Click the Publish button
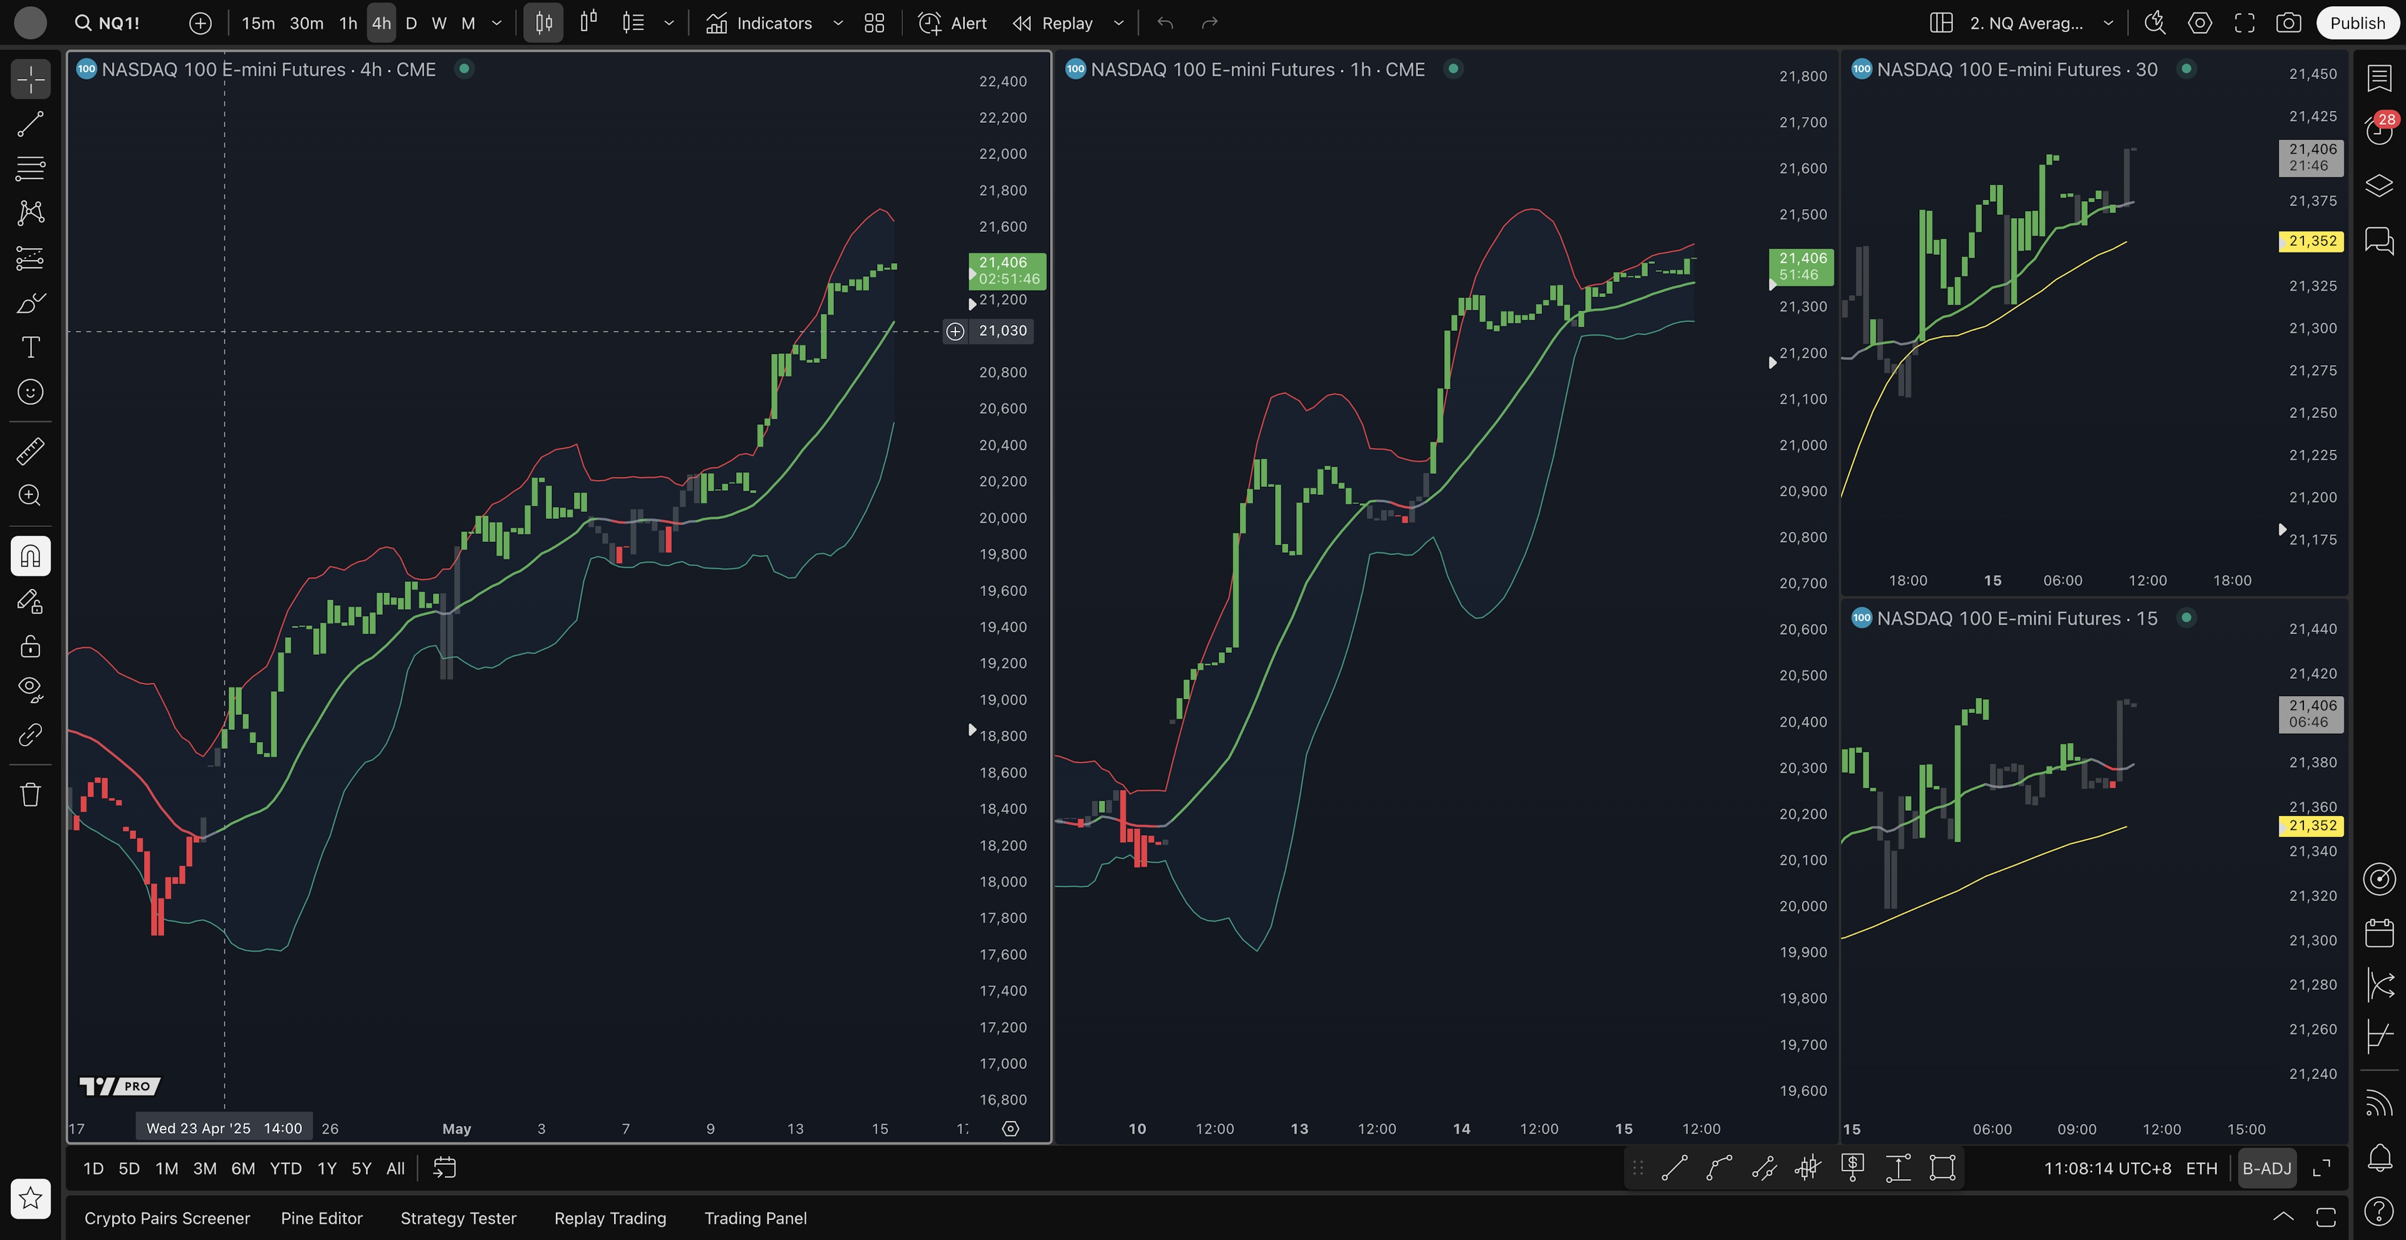 coord(2357,23)
